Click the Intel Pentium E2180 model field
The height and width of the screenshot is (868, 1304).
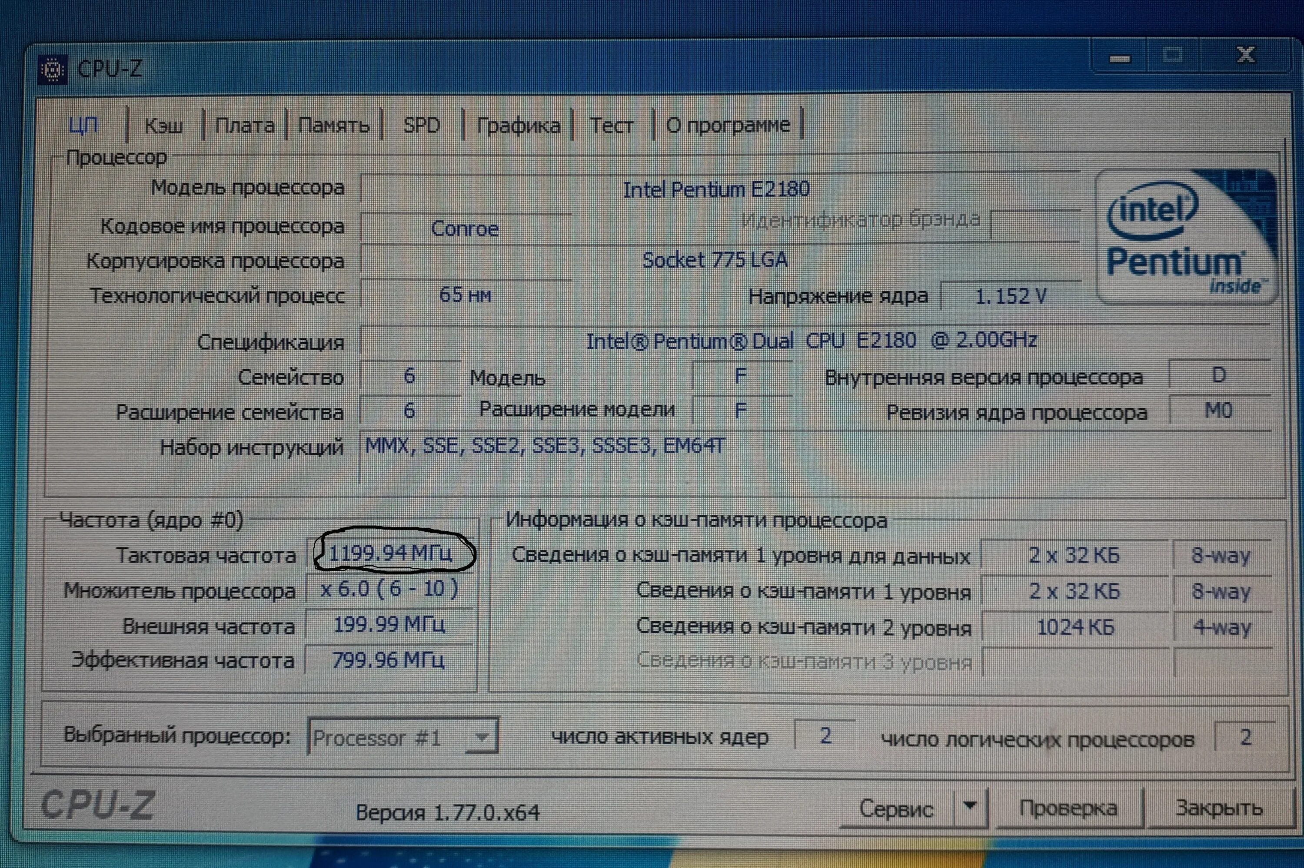point(716,189)
